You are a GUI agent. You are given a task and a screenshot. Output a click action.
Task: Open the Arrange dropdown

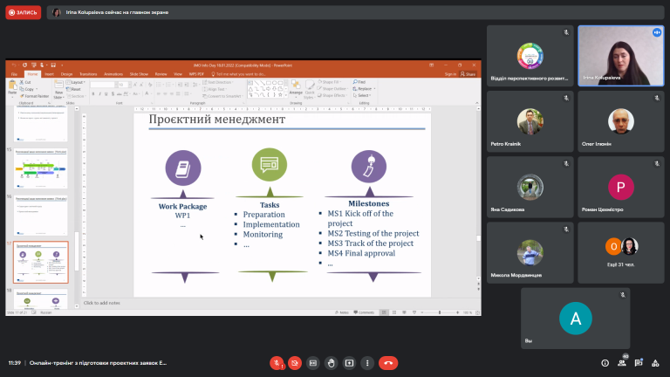click(x=296, y=87)
